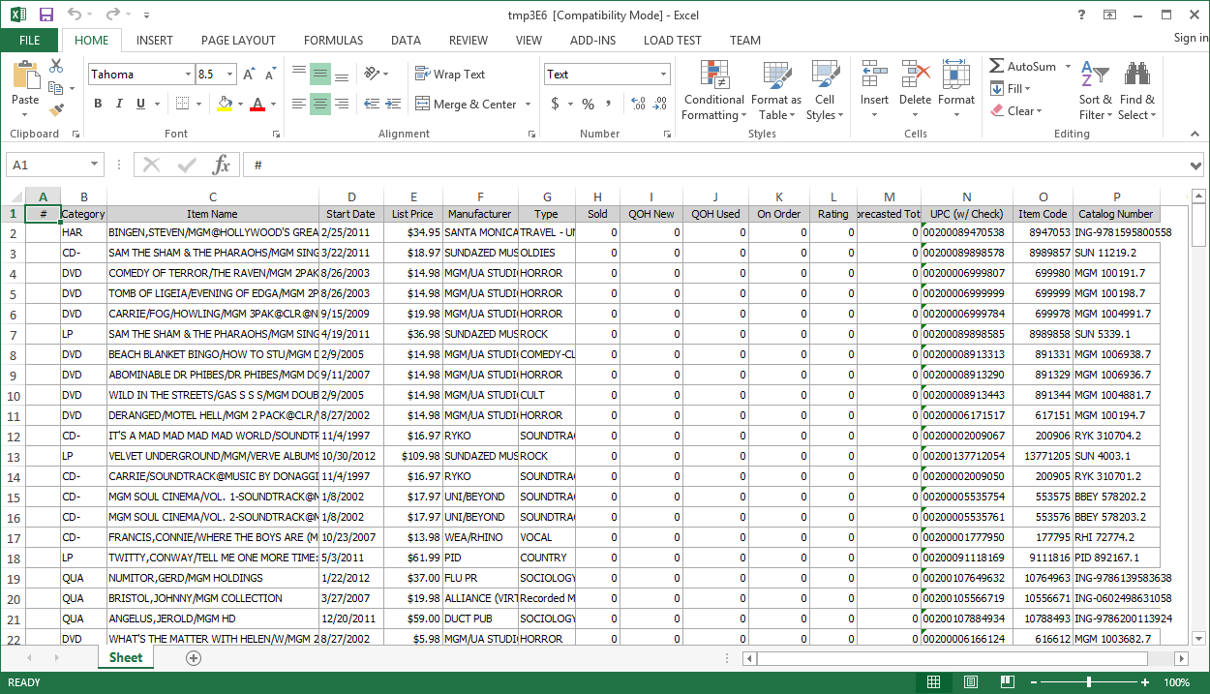Viewport: 1210px width, 694px height.
Task: Click the Paste clipboard icon
Action: click(25, 75)
